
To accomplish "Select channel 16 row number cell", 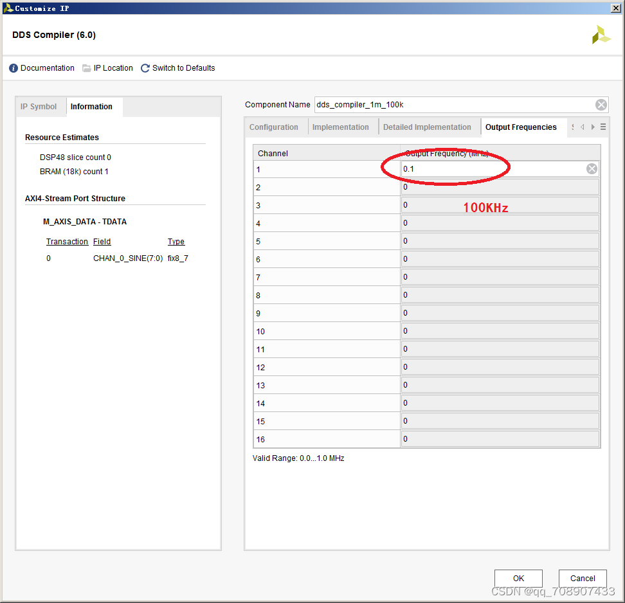I will click(x=327, y=439).
